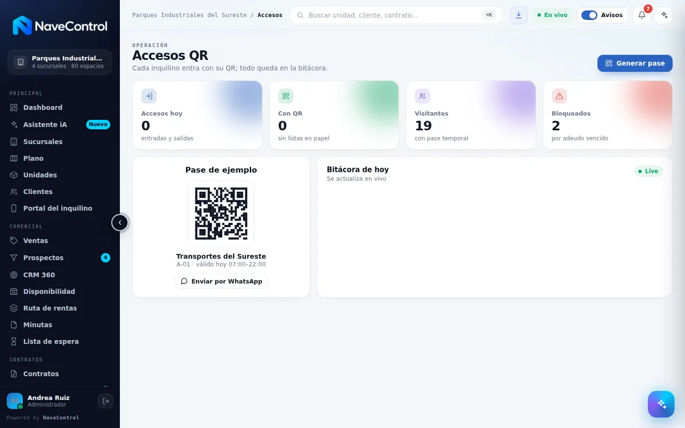This screenshot has height=428, width=685.
Task: Click the ⌘K shortcut badge
Action: pyautogui.click(x=489, y=15)
